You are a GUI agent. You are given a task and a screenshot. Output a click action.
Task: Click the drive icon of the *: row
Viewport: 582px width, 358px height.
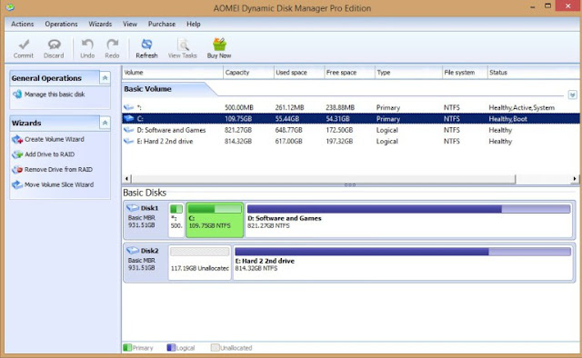[129, 107]
